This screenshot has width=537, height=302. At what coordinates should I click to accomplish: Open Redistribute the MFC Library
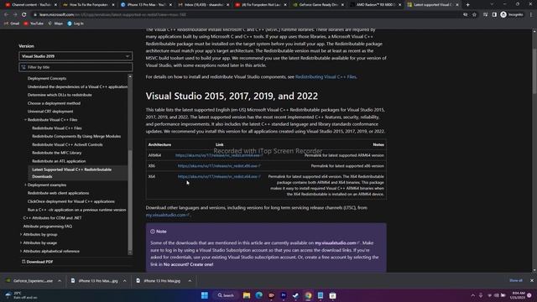point(57,153)
